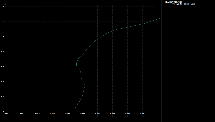Click the 0.007 x-axis tick label
This screenshot has height=122, width=215.
coord(97,114)
